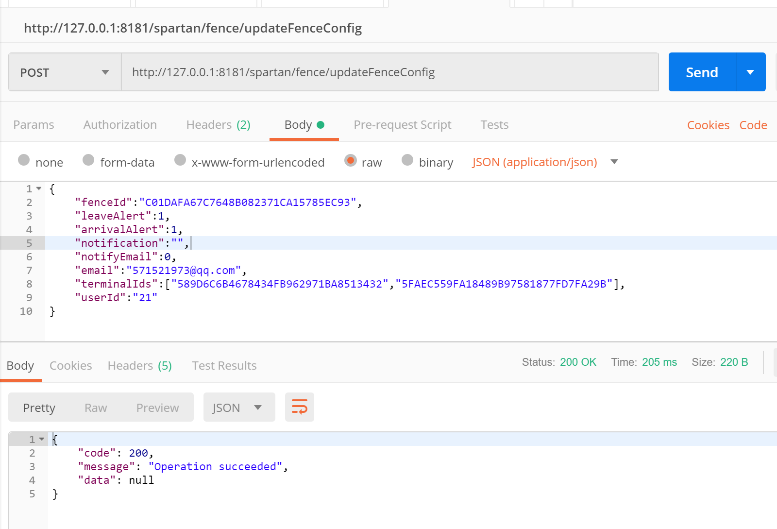
Task: Open the POST method dropdown
Action: [65, 72]
